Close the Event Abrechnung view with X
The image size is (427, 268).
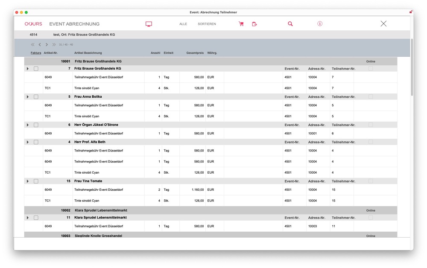tap(383, 24)
